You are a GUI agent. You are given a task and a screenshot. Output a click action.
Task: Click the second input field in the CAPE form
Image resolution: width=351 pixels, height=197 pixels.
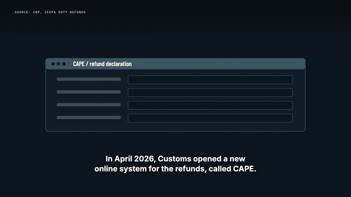[210, 92]
